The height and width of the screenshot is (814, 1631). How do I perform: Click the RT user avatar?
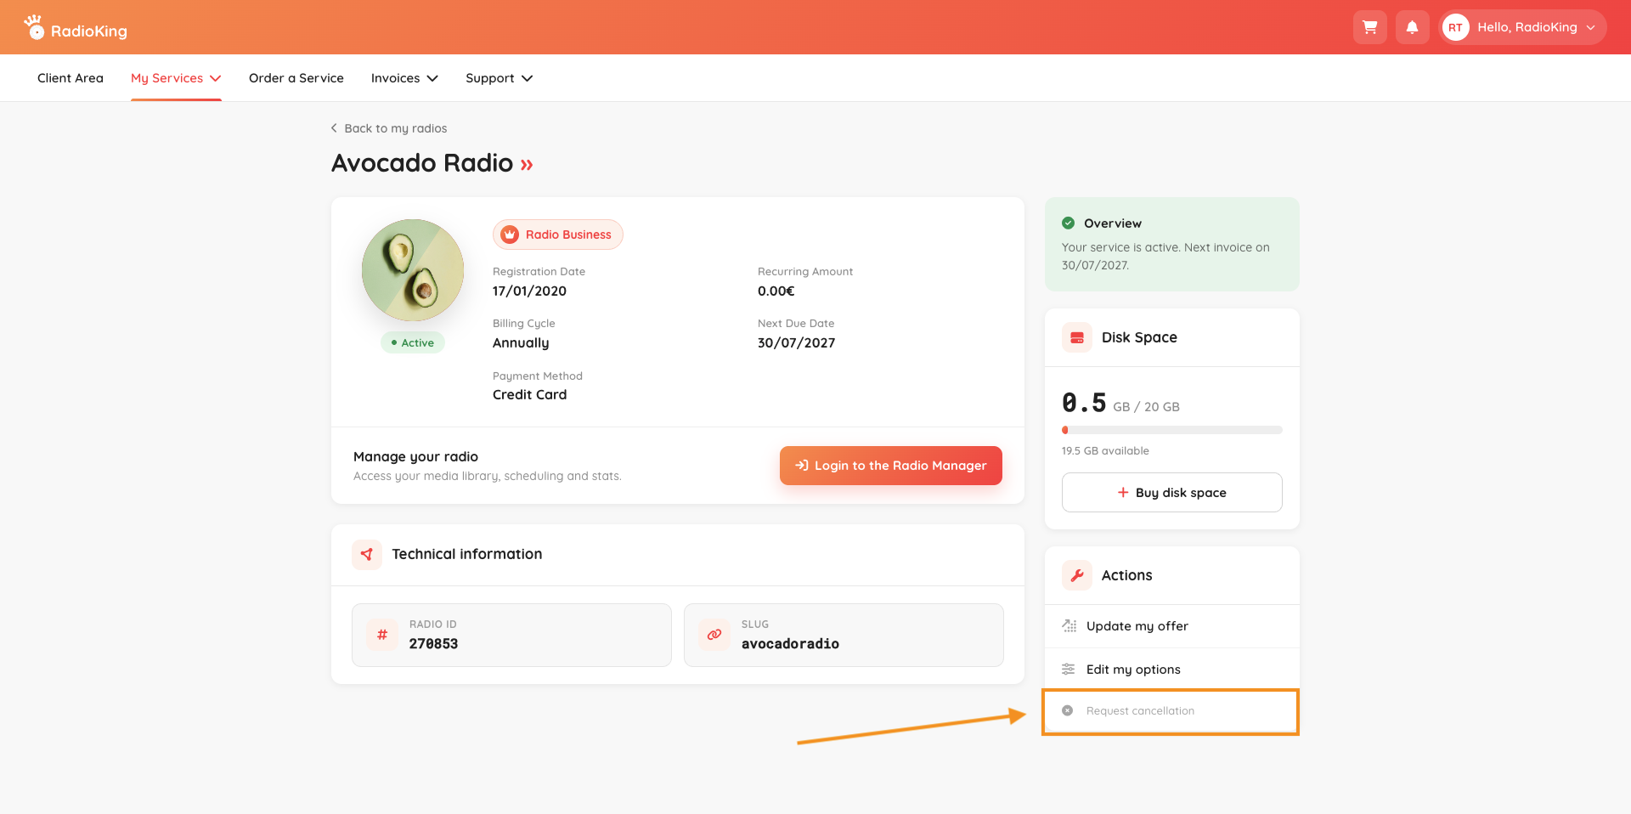1455,27
